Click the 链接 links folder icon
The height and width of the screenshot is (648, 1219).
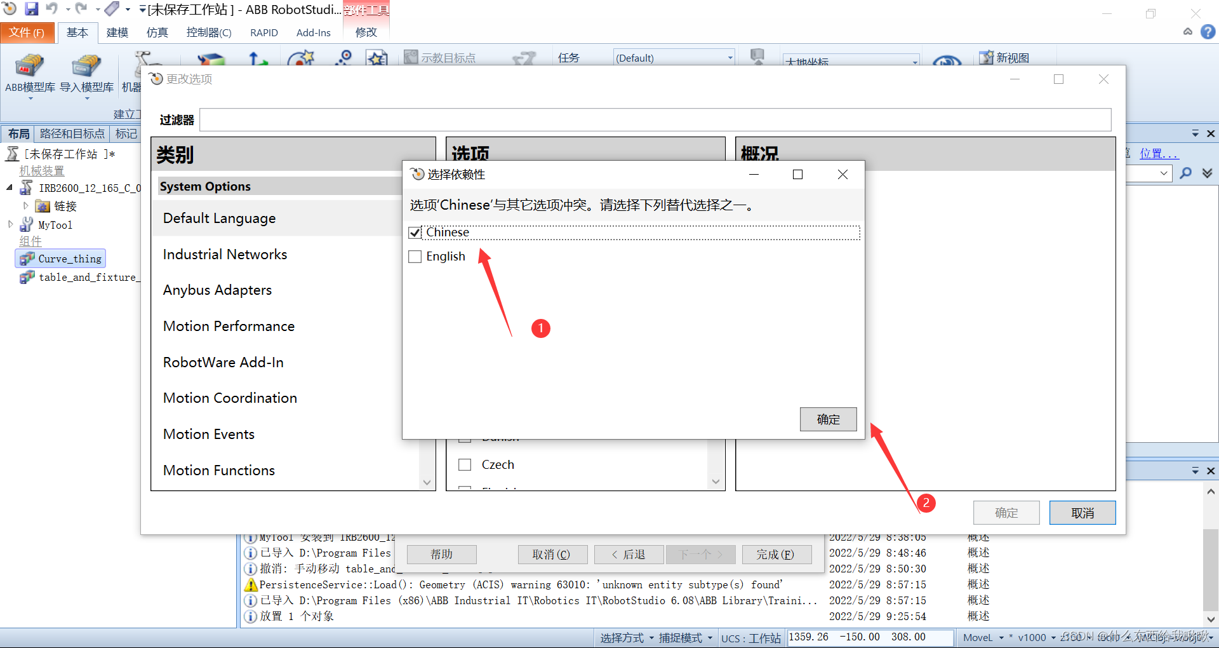43,206
